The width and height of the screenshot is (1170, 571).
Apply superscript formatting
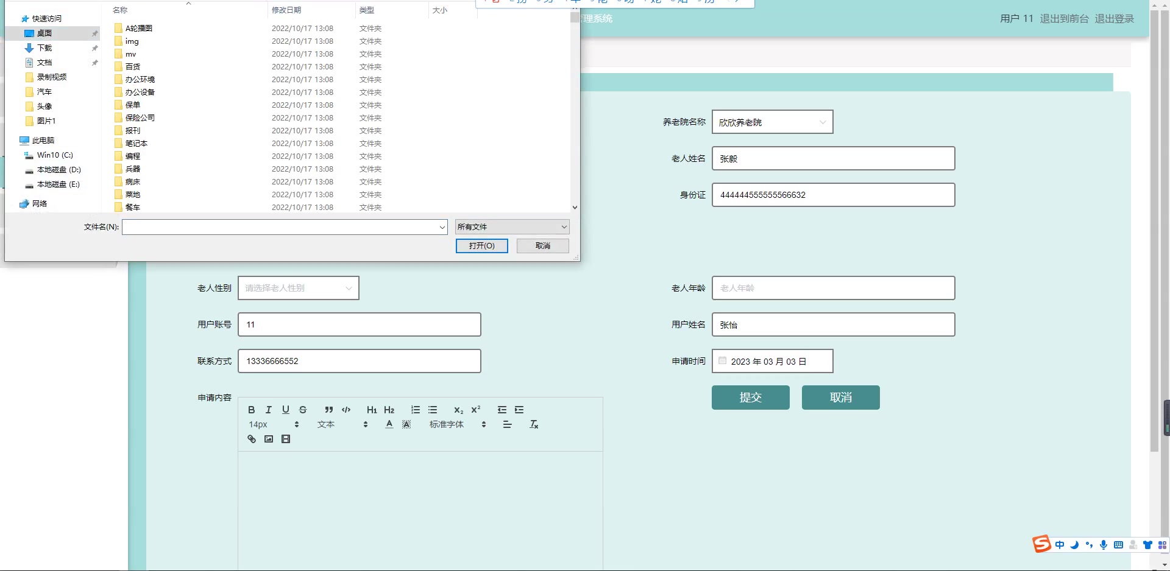pos(475,410)
